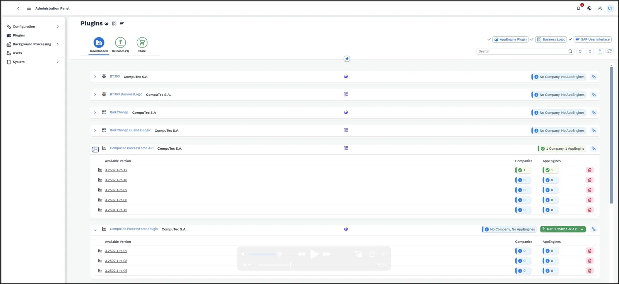Delete API version 3.2501.1-rc-15
This screenshot has width=619, height=284.
590,210
